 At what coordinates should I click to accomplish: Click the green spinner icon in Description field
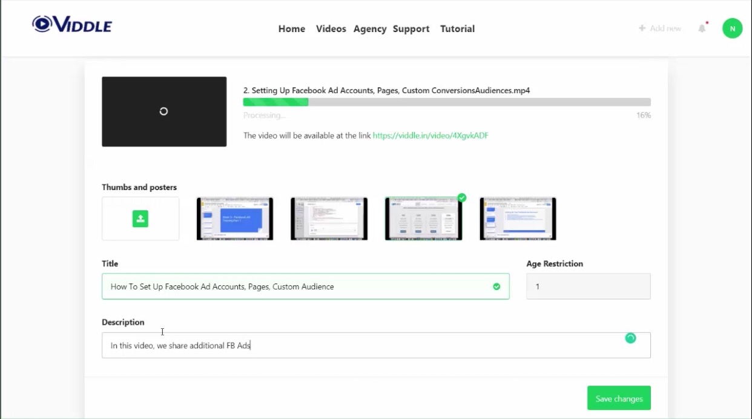630,338
